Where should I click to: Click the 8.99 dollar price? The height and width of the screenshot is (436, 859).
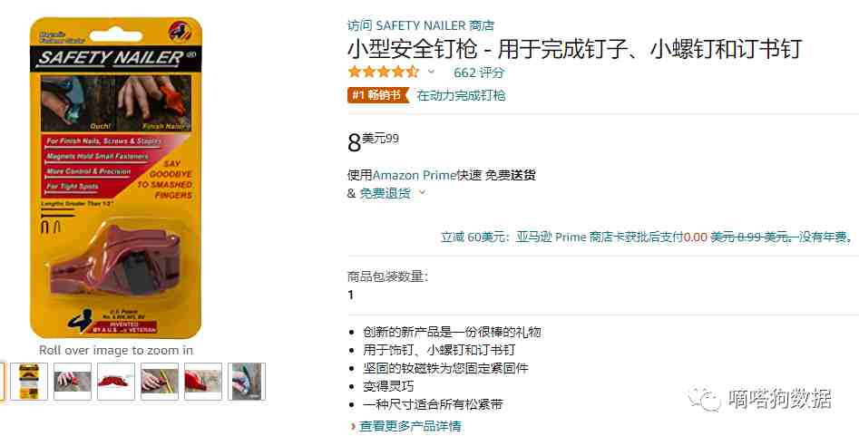click(373, 142)
